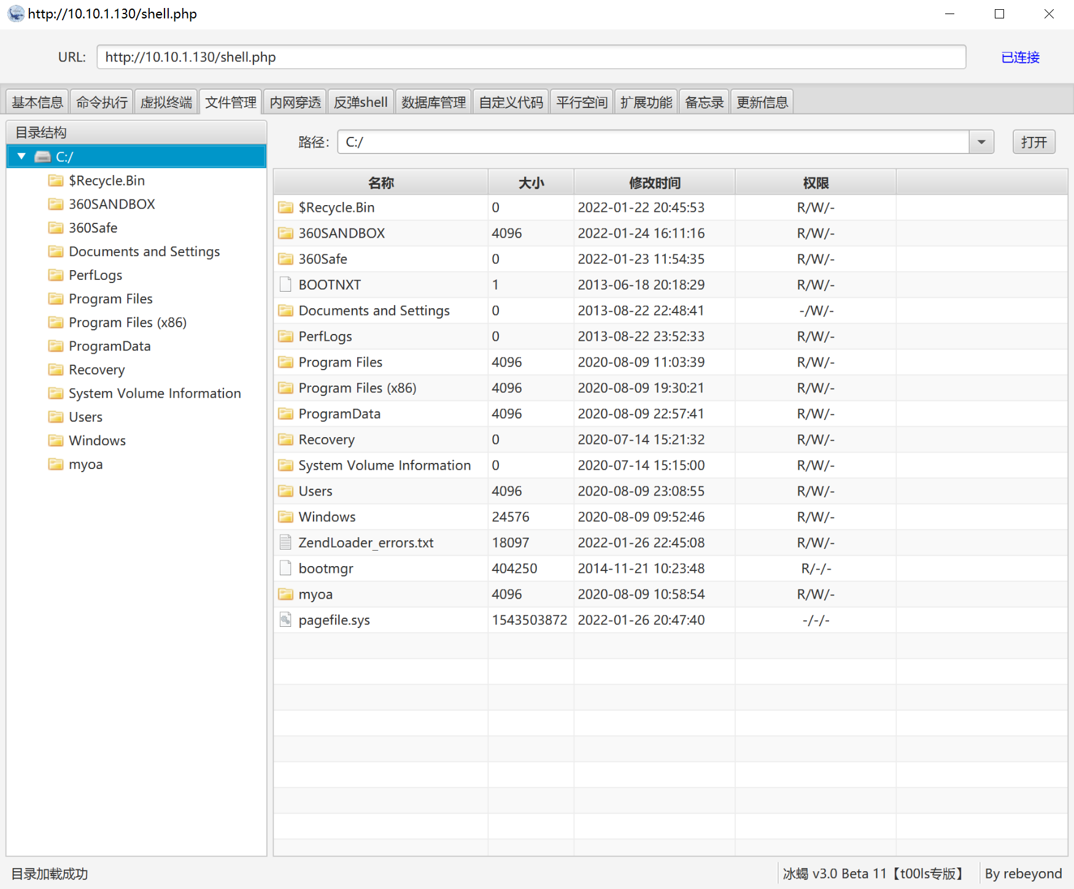The width and height of the screenshot is (1074, 889).
Task: Select System Volume Information in tree
Action: [x=155, y=393]
